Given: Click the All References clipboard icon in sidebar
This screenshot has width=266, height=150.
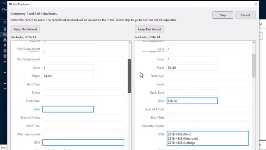Looking at the screenshot, I should [x=5, y=29].
